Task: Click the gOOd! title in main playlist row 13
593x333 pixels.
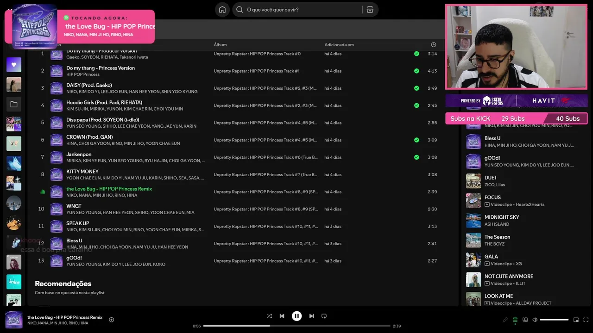Action: pyautogui.click(x=74, y=258)
